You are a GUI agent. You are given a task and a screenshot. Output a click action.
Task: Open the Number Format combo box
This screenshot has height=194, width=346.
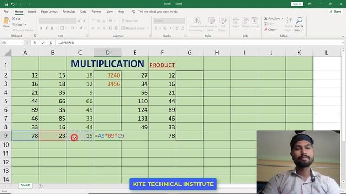click(169, 20)
